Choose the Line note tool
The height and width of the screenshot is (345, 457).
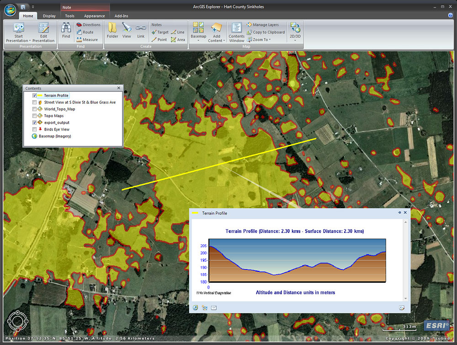click(x=177, y=32)
